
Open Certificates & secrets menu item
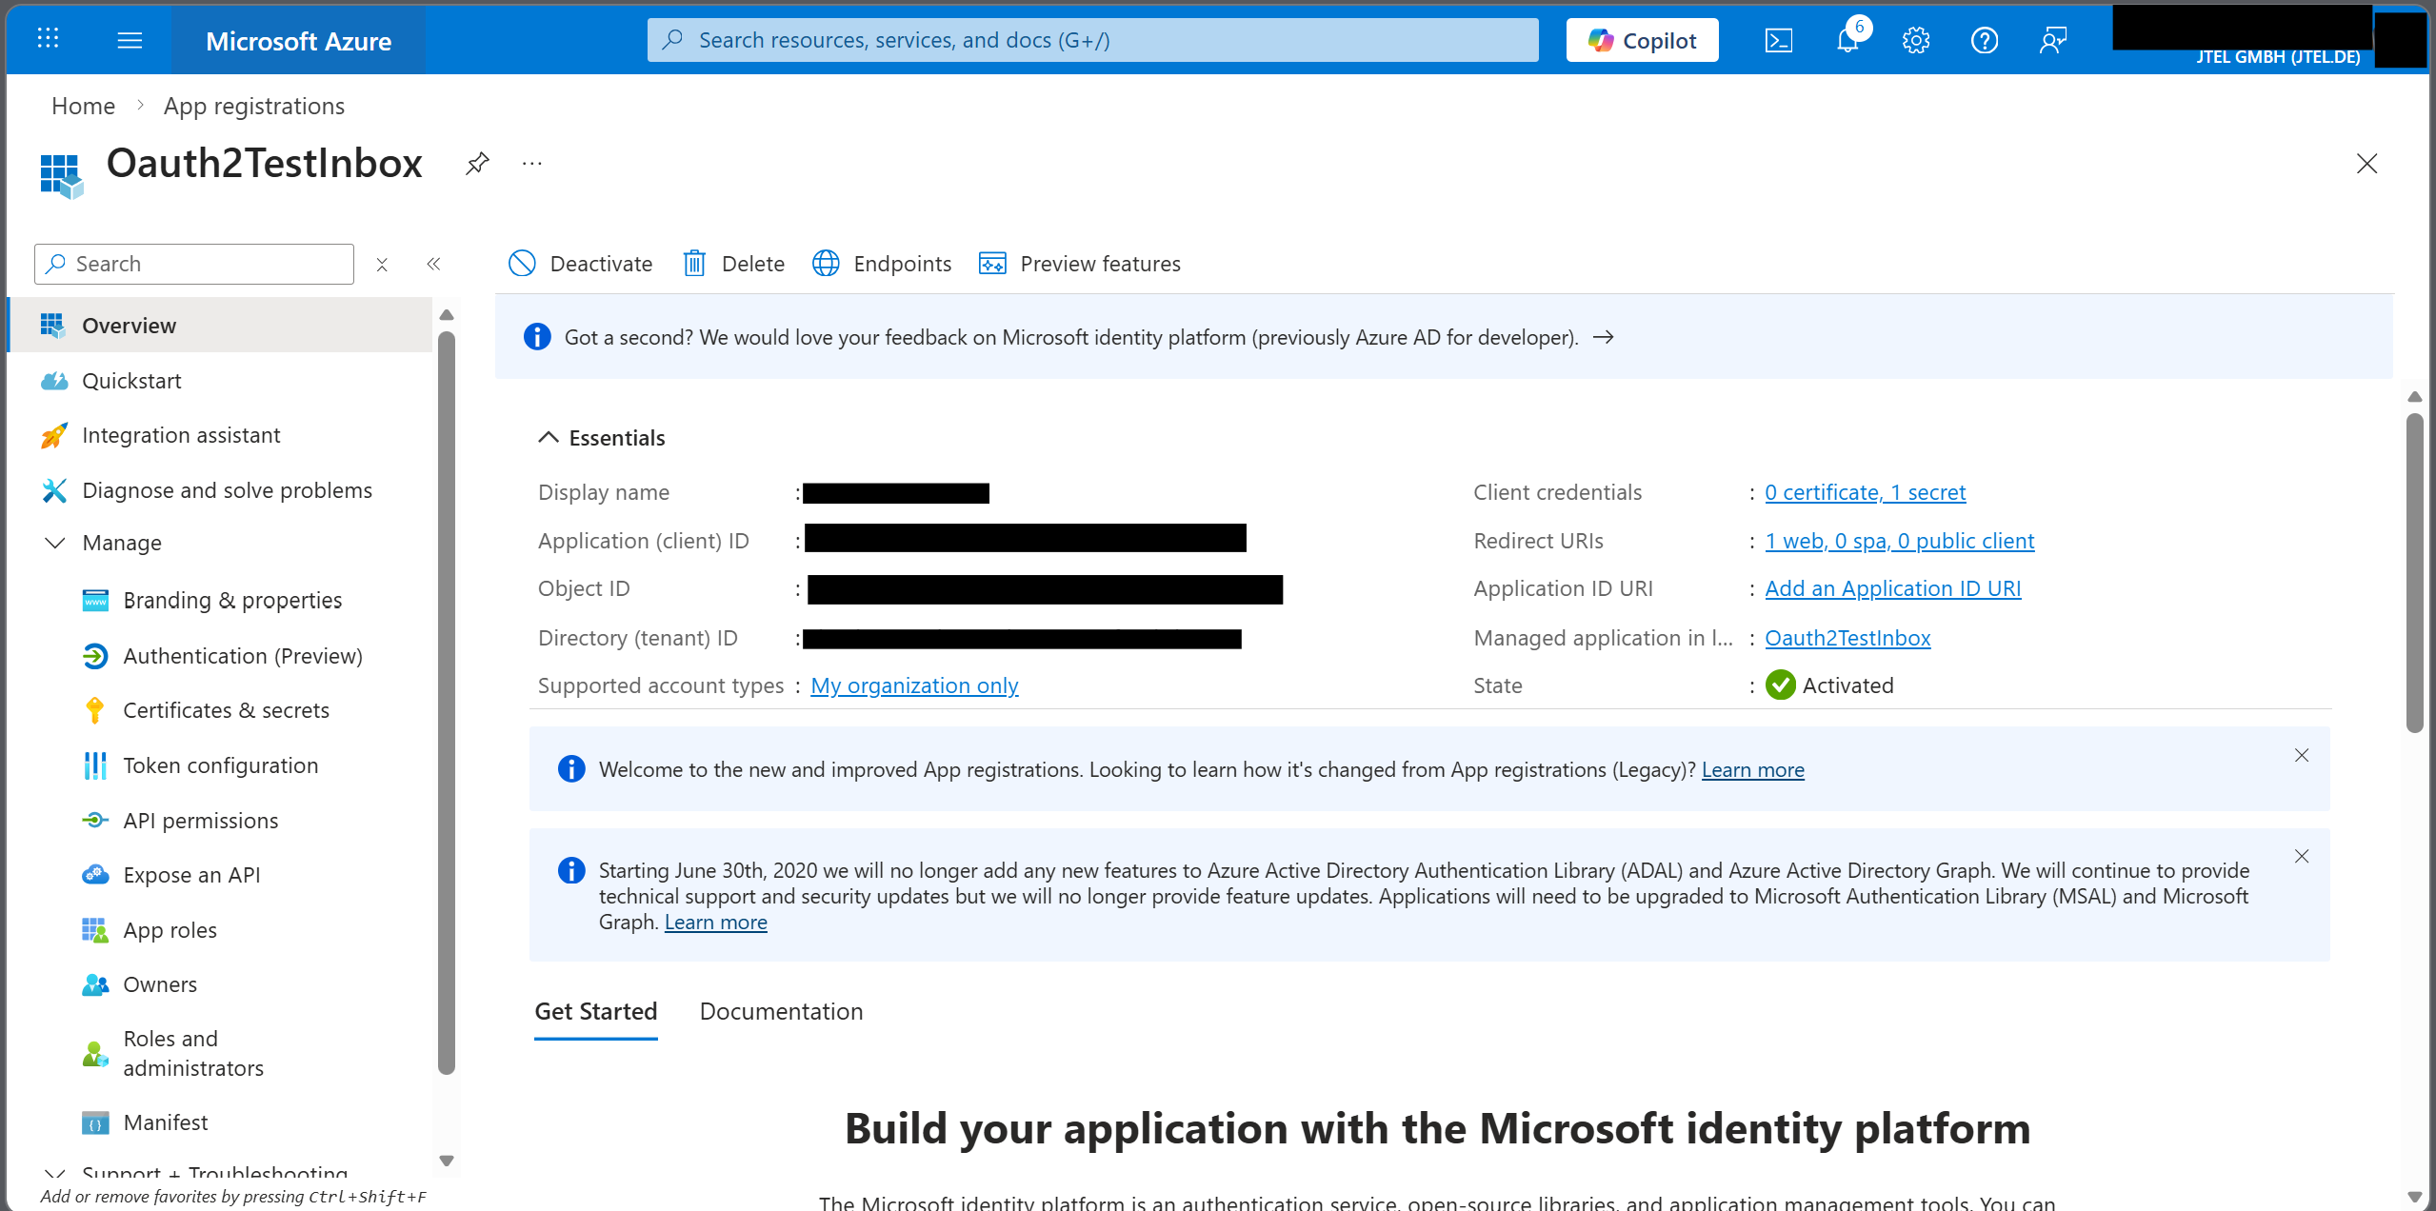click(x=226, y=710)
